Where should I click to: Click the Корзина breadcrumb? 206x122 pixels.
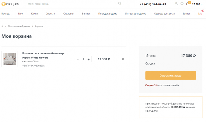point(39,26)
